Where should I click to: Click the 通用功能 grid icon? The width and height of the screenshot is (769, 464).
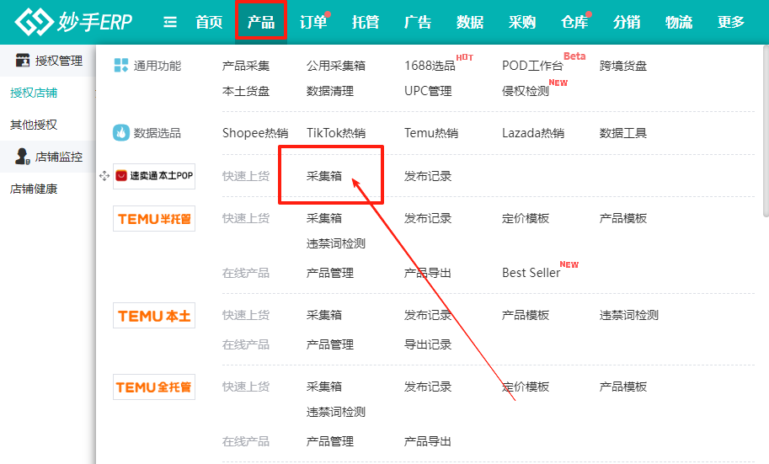point(121,65)
